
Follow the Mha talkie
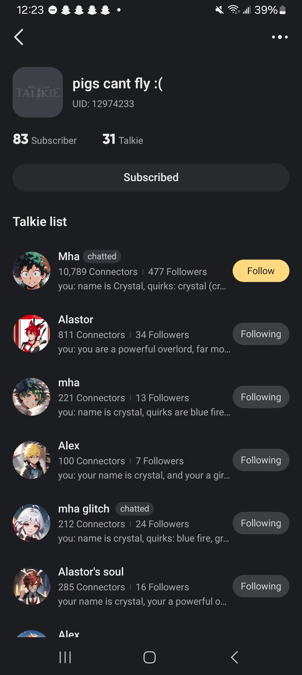pyautogui.click(x=261, y=271)
